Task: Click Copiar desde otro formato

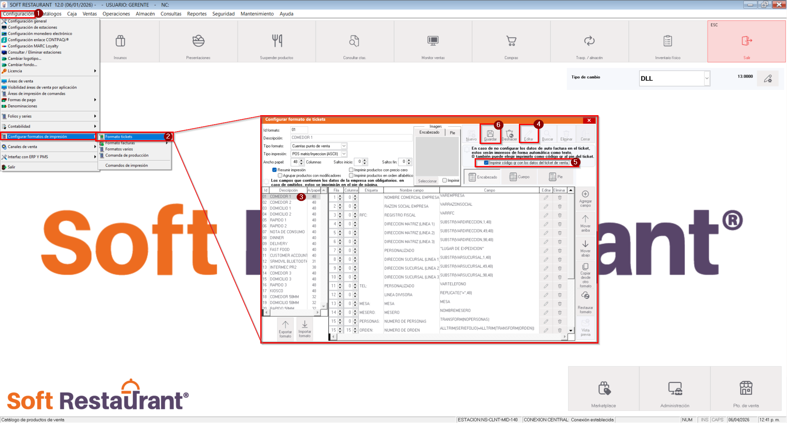Action: [585, 275]
